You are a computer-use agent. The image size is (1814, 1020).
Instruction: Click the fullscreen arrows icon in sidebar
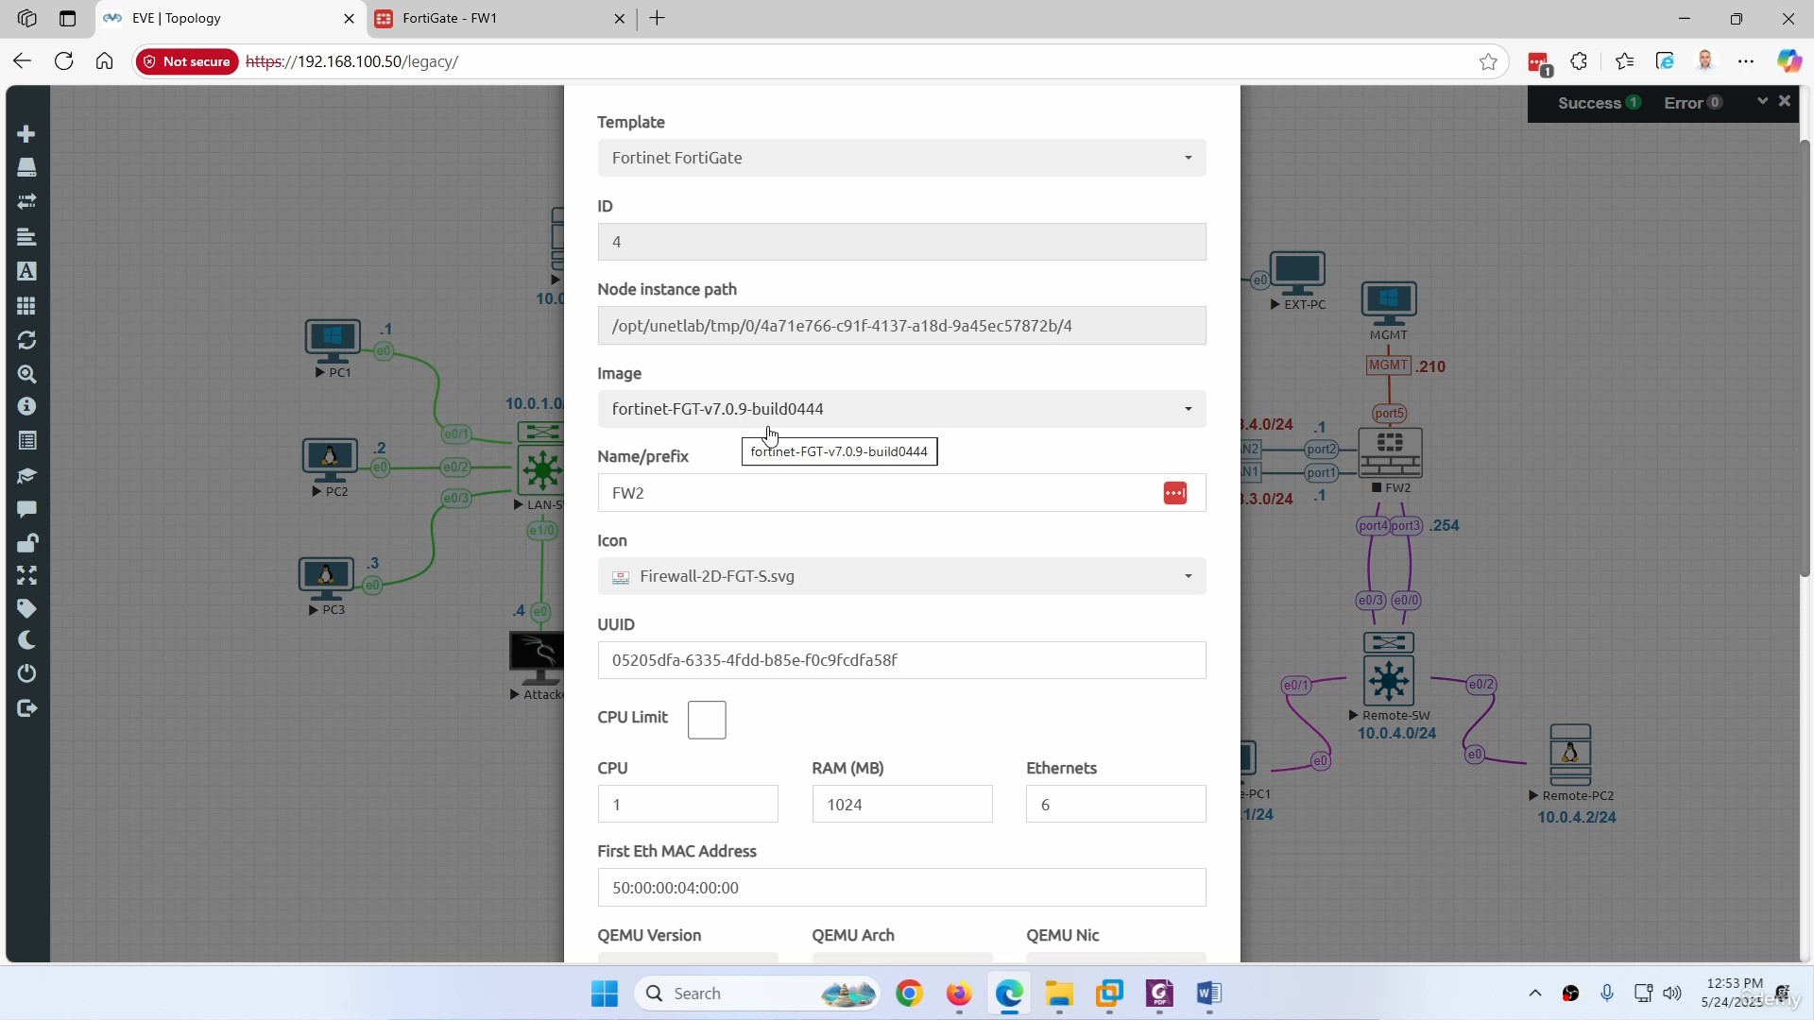[26, 575]
